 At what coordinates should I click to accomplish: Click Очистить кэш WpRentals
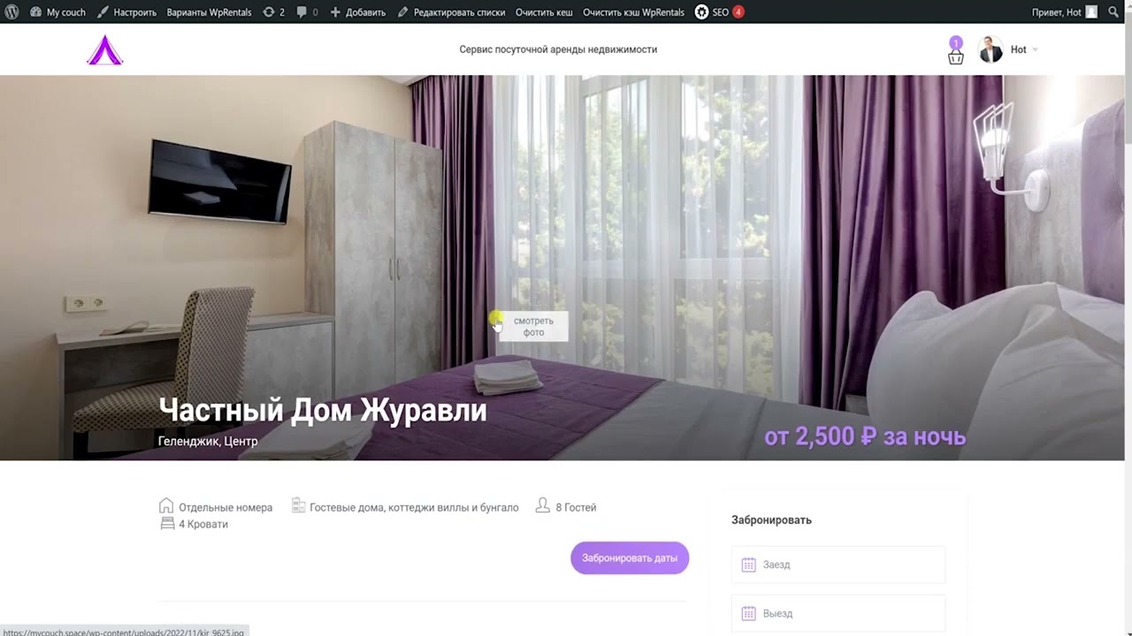pyautogui.click(x=633, y=12)
